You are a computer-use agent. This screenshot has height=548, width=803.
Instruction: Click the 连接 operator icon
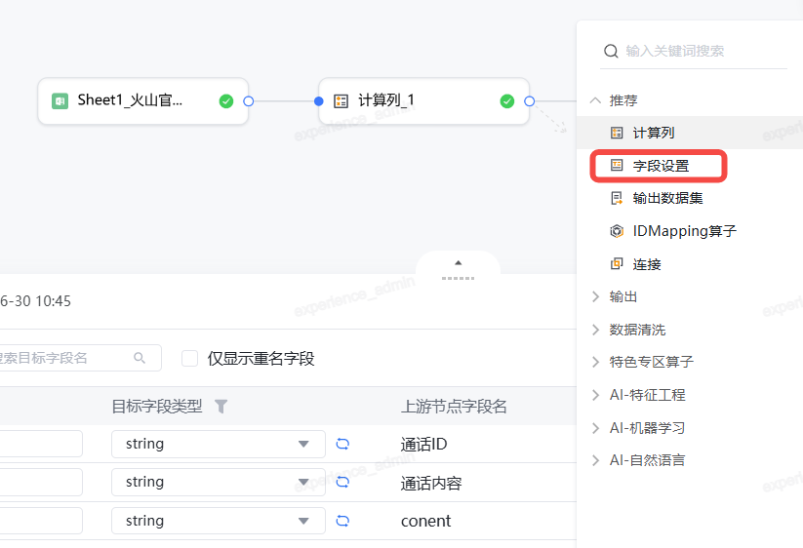click(617, 264)
